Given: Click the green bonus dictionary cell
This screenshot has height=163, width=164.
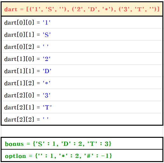Looking at the screenshot, I should 82,144.
